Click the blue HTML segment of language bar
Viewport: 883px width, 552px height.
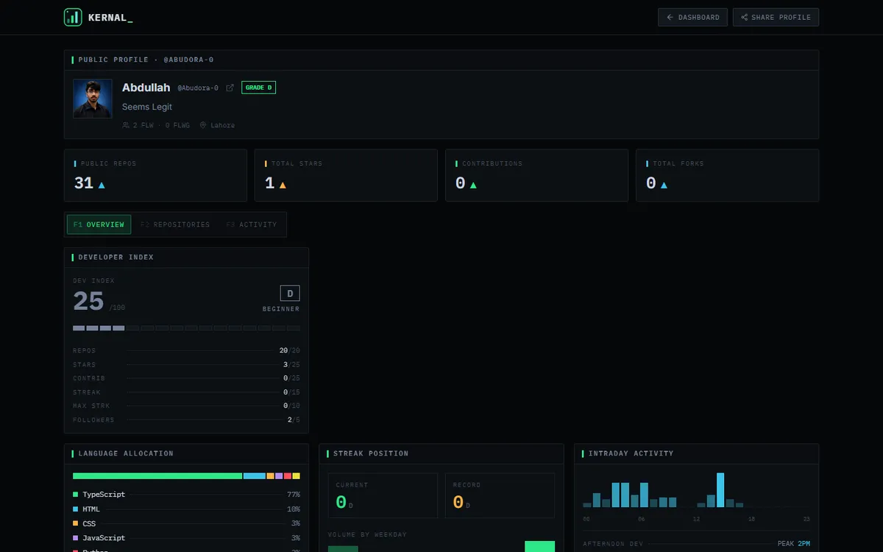pyautogui.click(x=255, y=476)
